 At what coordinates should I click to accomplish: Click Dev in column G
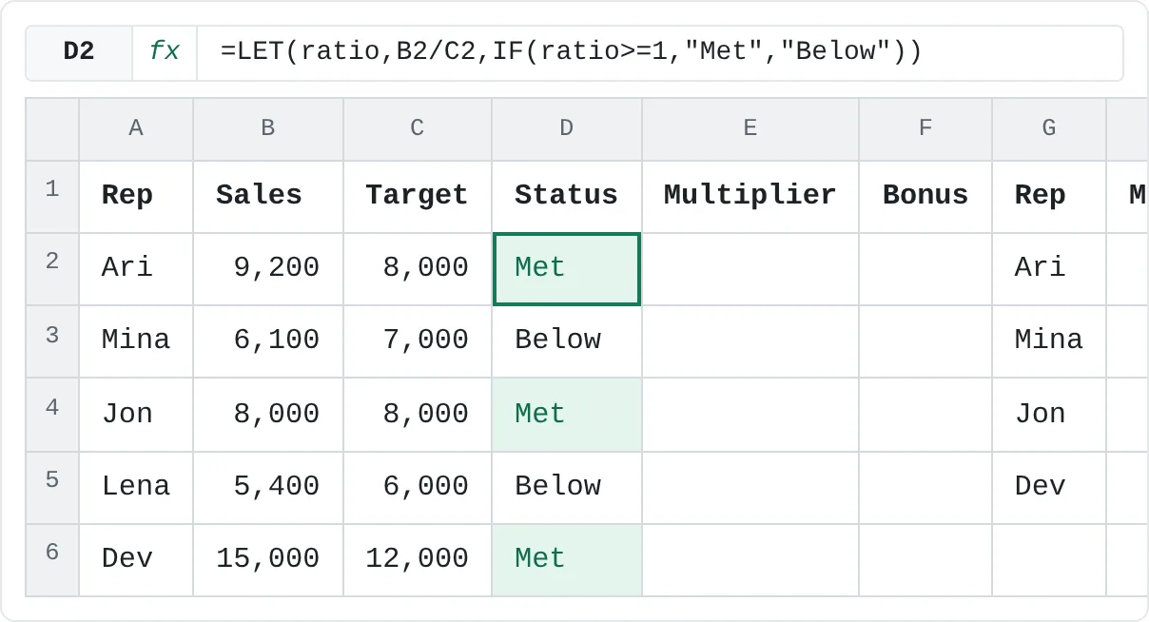pos(1049,487)
